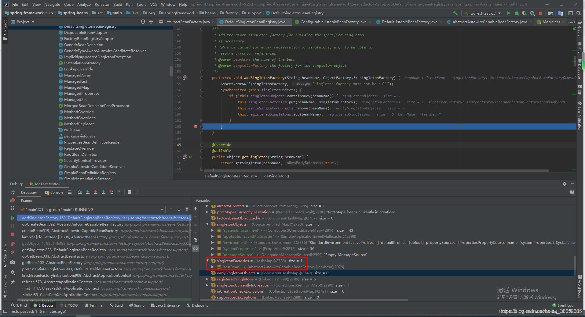
Task: Switch to ConfigurableListableBeanFactory.java tab
Action: pos(333,22)
